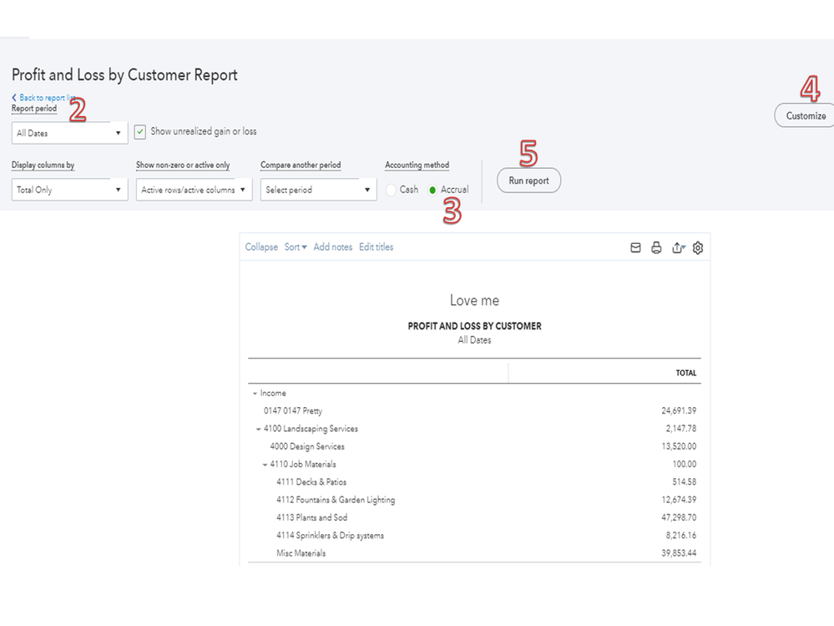Open the report settings gear icon

(x=699, y=247)
